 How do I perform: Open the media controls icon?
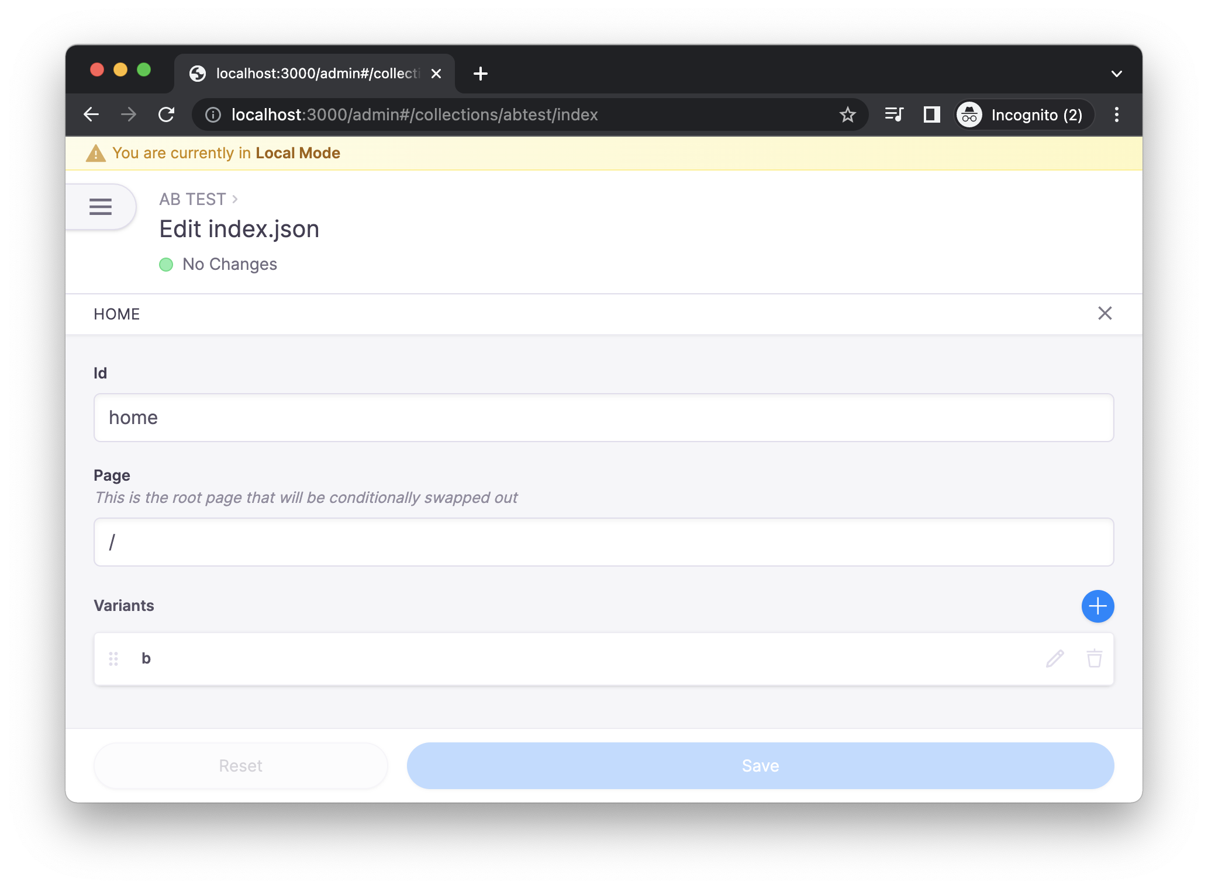click(894, 114)
